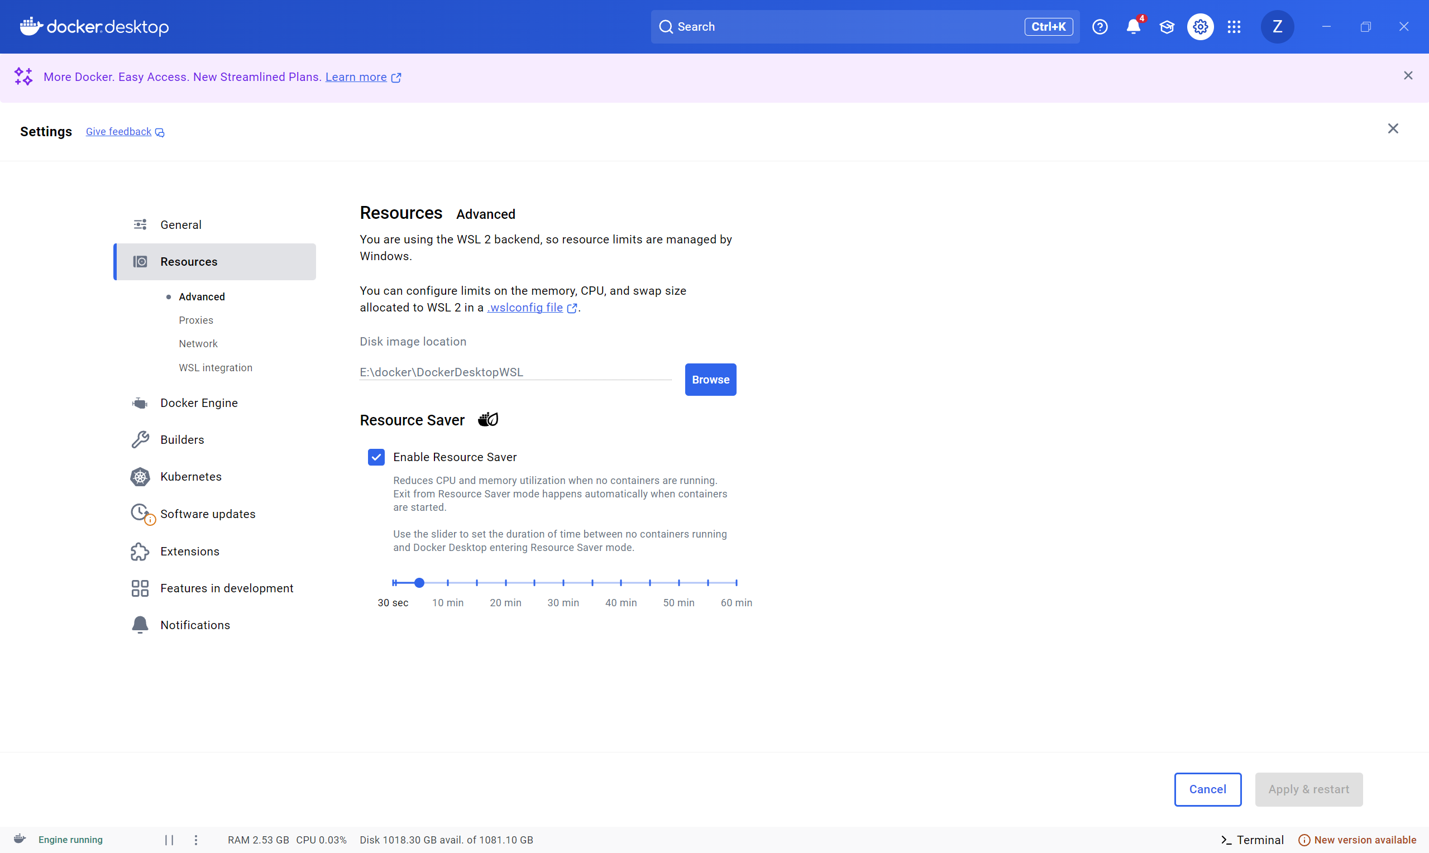This screenshot has height=853, width=1429.
Task: Open the engine three-dots menu
Action: coord(196,840)
